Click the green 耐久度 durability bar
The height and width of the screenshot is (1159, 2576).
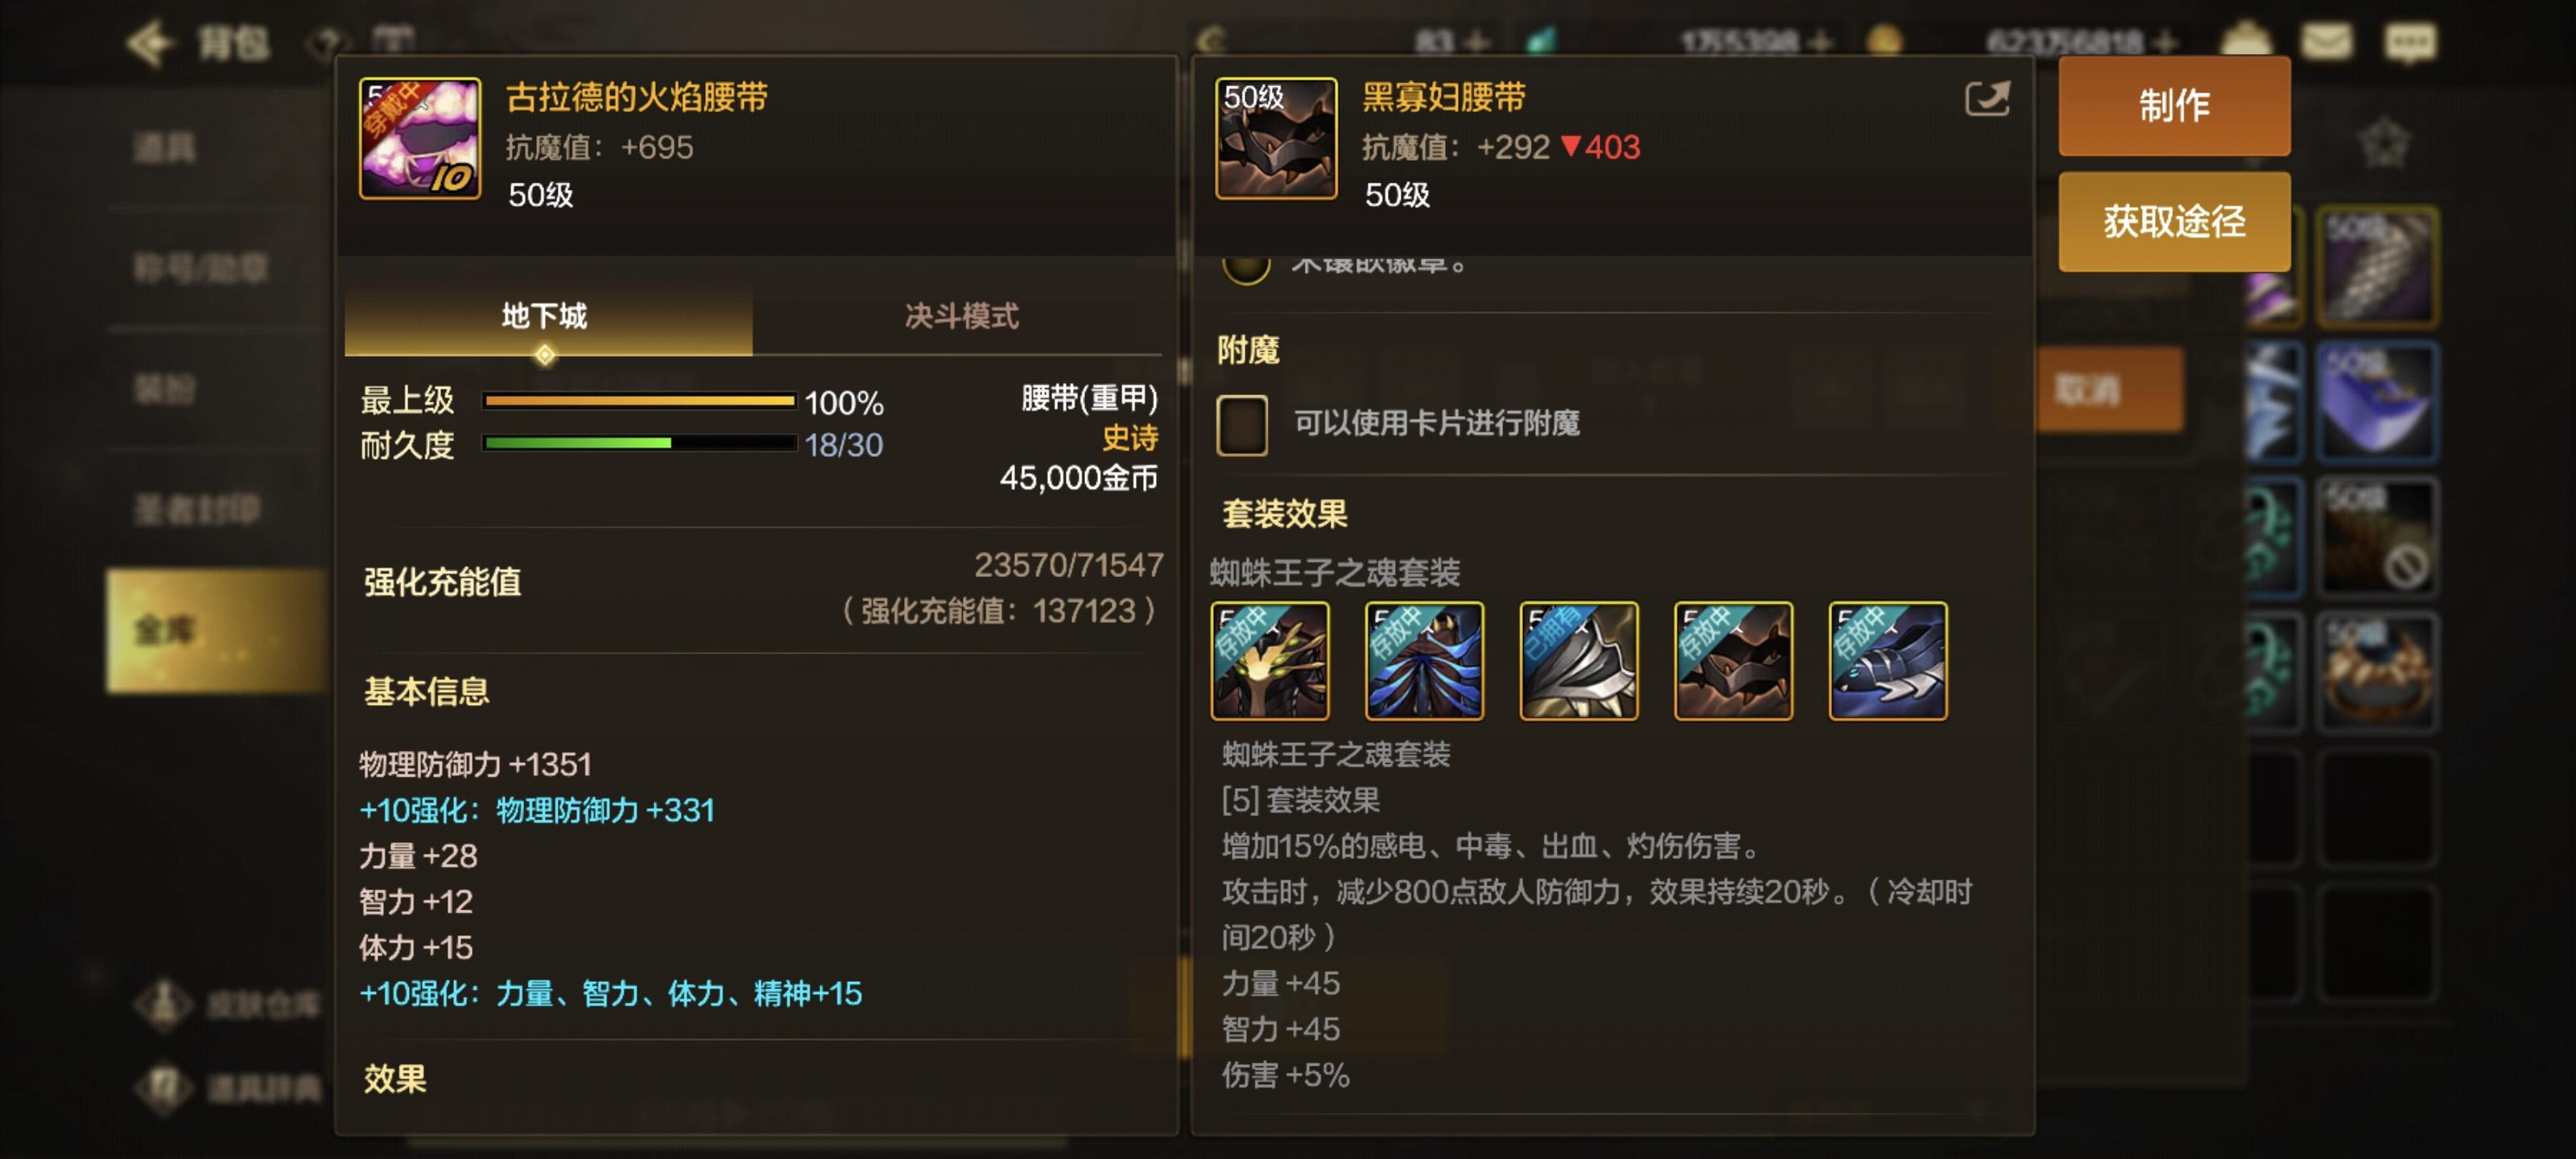(x=638, y=443)
